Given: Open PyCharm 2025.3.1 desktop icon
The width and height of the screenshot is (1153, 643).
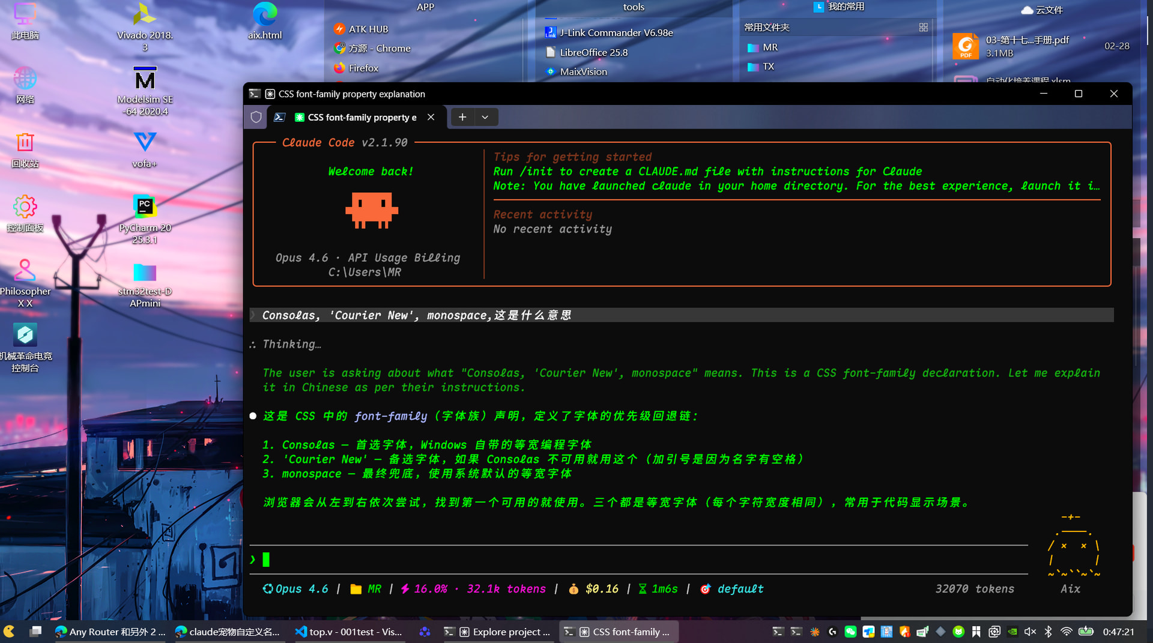Looking at the screenshot, I should pyautogui.click(x=145, y=219).
